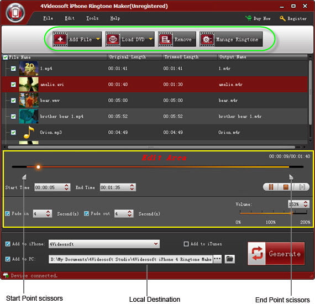Pause playback with the pause button
Image resolution: width=315 pixels, height=304 pixels.
(x=271, y=187)
